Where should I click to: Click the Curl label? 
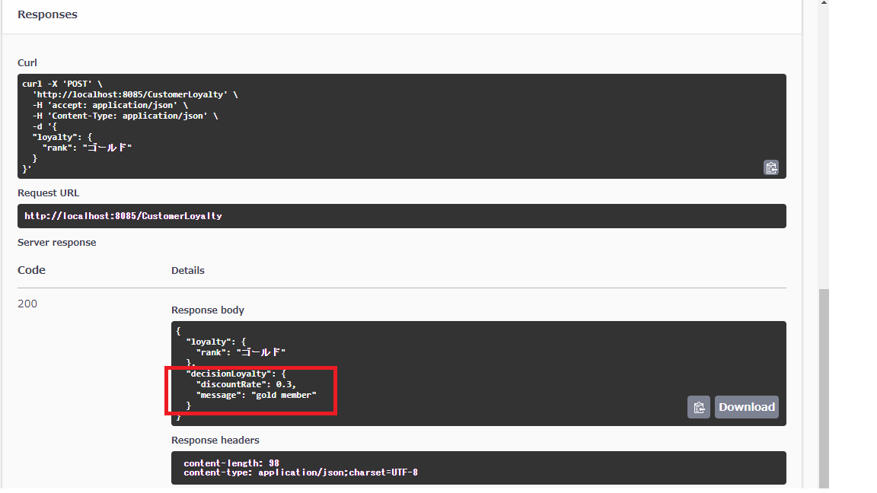(x=27, y=62)
